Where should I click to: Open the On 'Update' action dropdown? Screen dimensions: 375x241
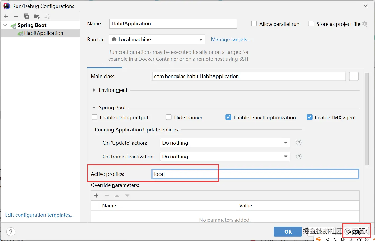point(225,143)
